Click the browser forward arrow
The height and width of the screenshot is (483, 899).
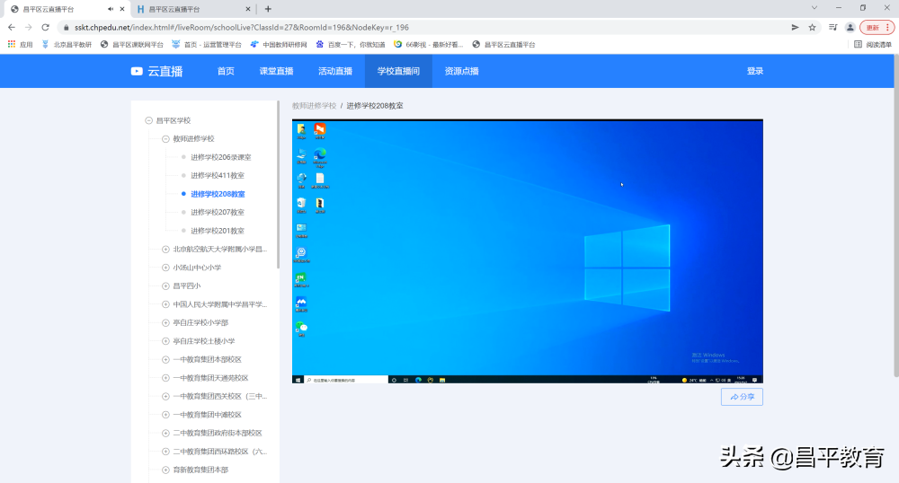tap(28, 27)
